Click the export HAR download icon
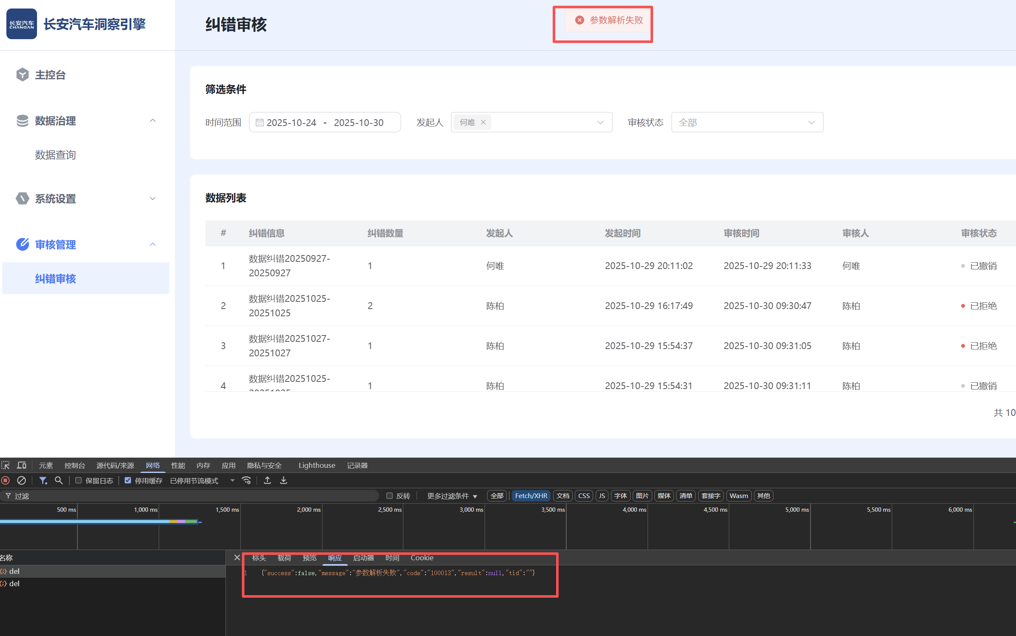The height and width of the screenshot is (636, 1016). 283,480
